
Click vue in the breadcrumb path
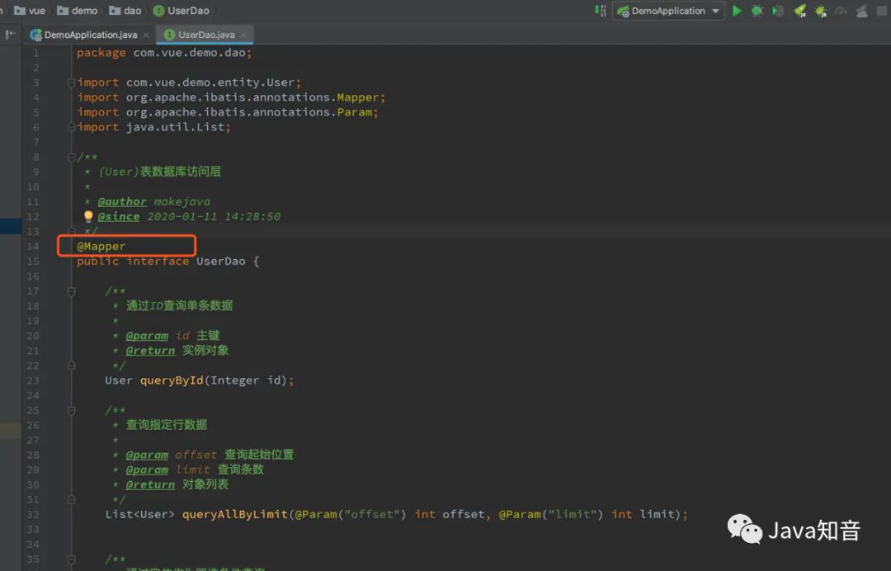35,11
